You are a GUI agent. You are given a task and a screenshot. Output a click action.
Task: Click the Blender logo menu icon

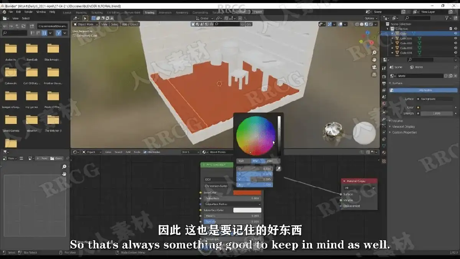tap(4, 12)
